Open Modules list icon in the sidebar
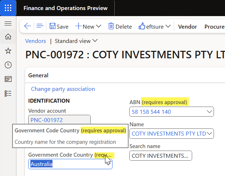Image resolution: width=225 pixels, height=176 pixels. tap(8, 93)
